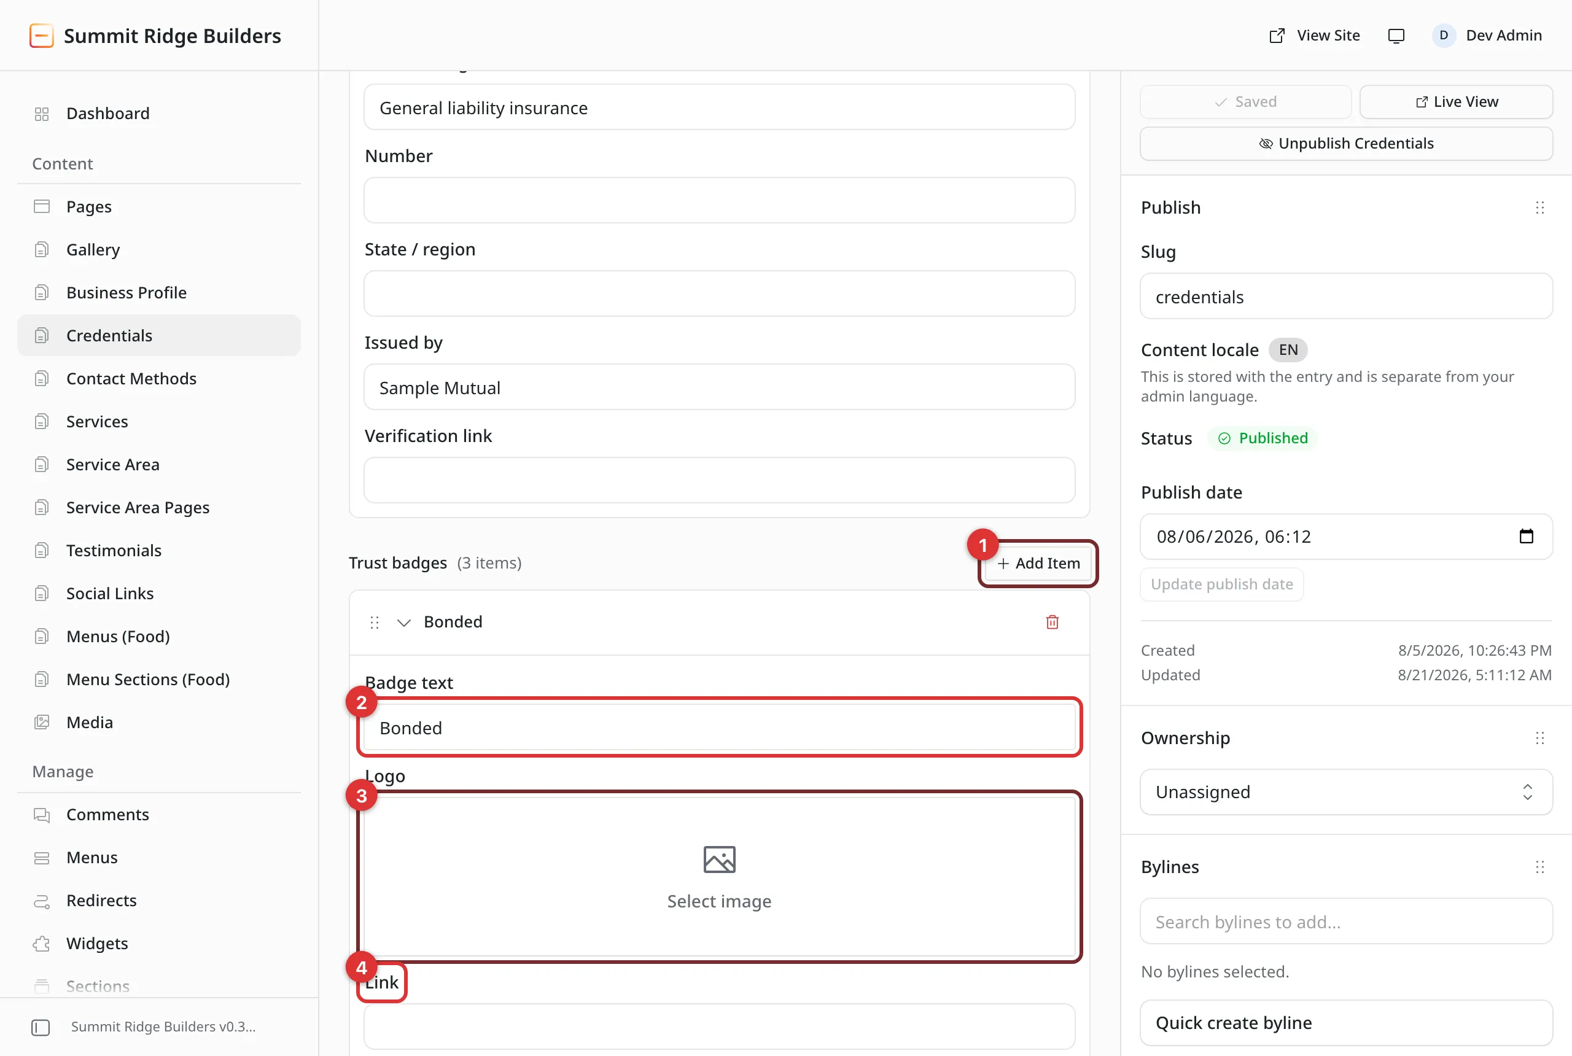Click the Issued by field

[719, 387]
